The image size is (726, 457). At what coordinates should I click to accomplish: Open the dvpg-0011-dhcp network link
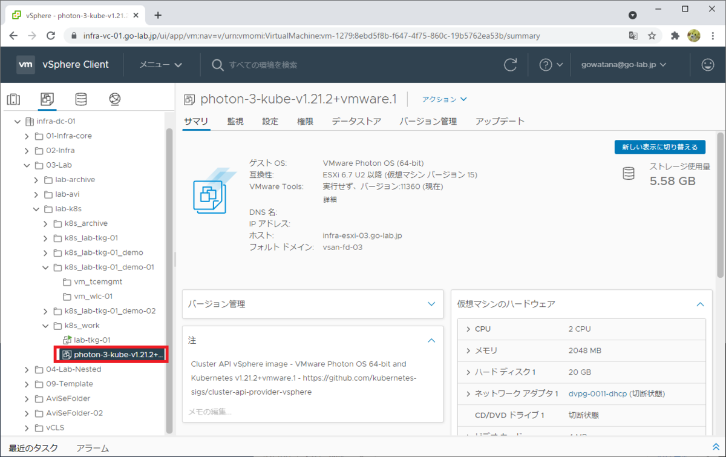tap(598, 393)
